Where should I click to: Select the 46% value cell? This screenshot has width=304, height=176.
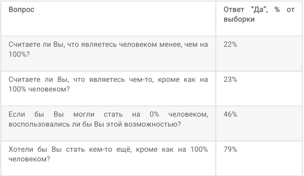(230, 115)
